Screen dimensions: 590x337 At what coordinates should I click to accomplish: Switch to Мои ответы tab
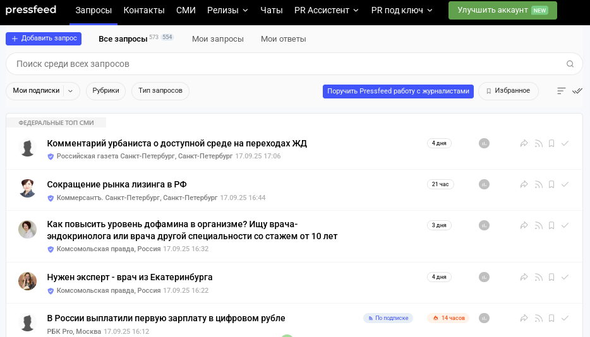point(284,39)
